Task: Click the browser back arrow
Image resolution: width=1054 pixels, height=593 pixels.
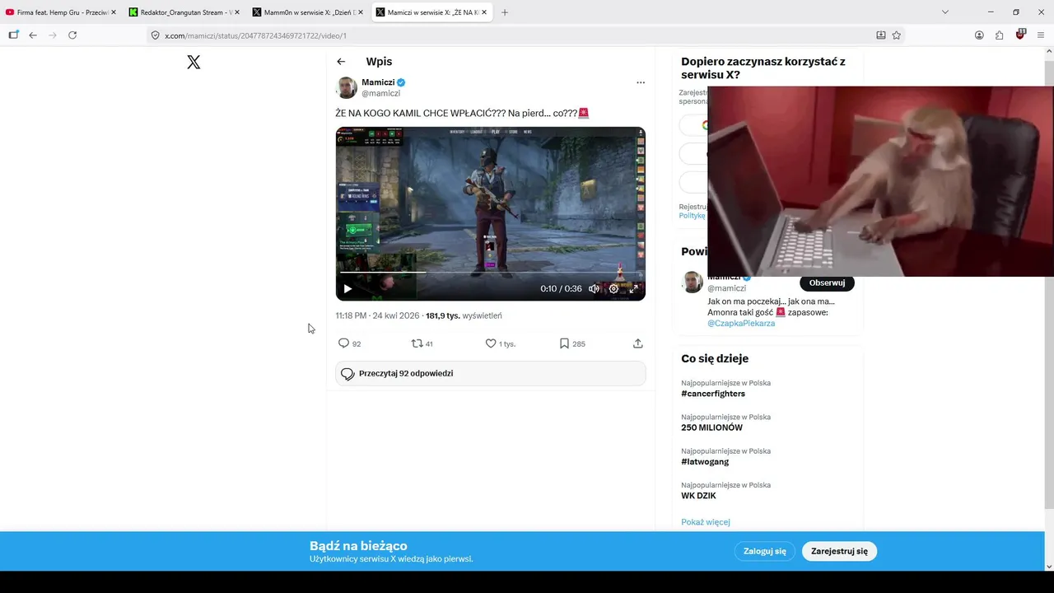Action: tap(33, 35)
